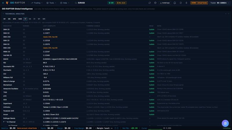Click the panel collapse chevron top right

pyautogui.click(x=226, y=14)
